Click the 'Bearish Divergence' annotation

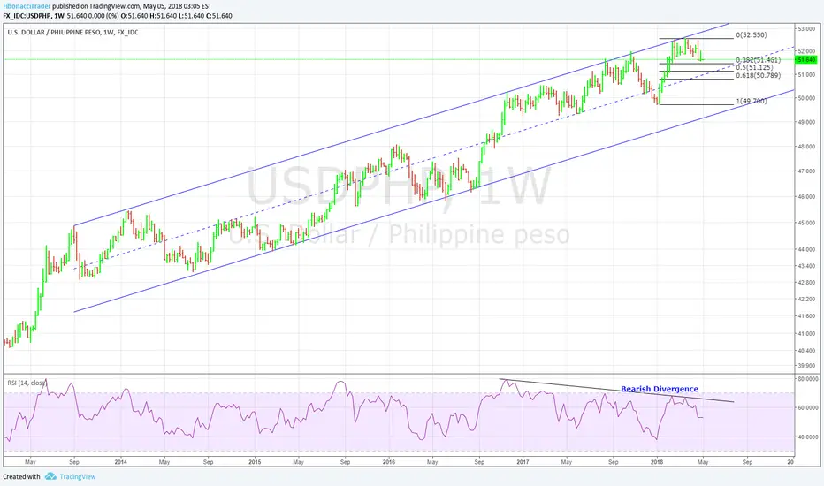[x=660, y=389]
